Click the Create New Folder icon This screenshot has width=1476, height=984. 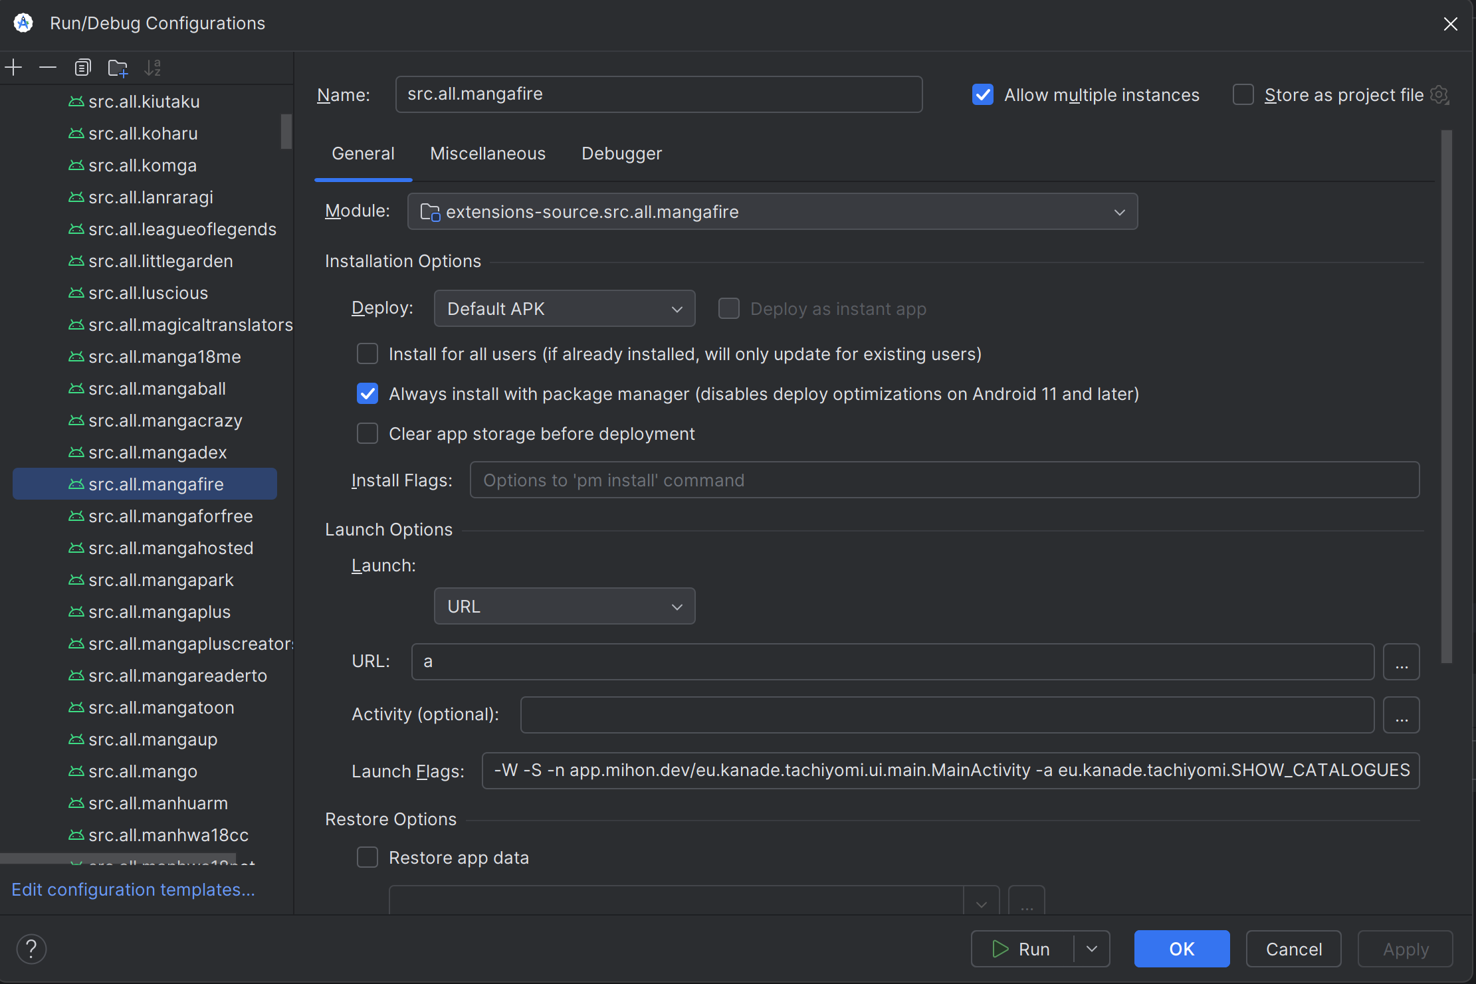(118, 67)
